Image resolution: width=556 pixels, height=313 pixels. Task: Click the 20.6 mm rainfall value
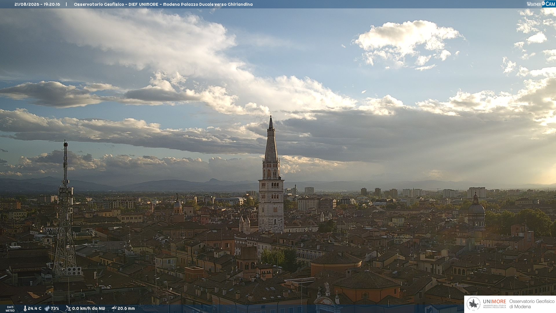pyautogui.click(x=126, y=309)
